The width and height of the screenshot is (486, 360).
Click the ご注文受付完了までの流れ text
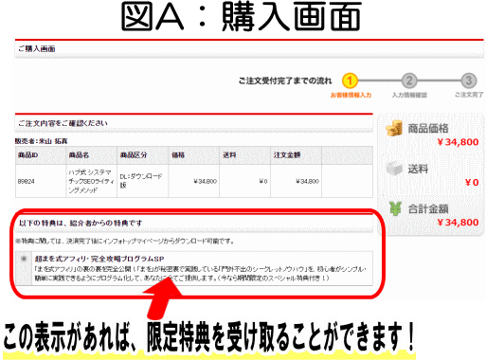pos(285,81)
